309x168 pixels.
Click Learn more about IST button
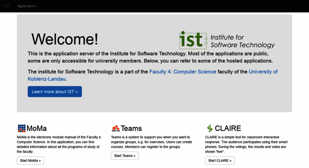(x=55, y=92)
